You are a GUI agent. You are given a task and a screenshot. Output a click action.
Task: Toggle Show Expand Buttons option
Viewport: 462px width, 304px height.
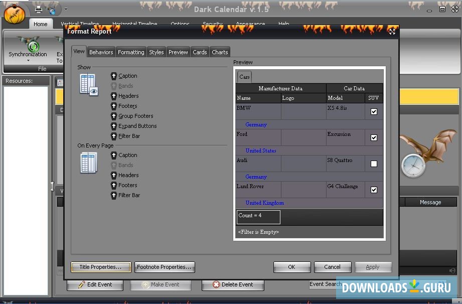pos(133,126)
